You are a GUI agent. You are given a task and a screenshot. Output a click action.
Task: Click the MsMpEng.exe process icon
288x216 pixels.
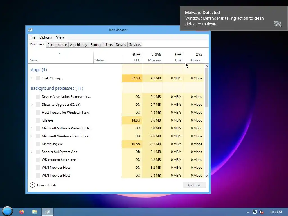38,144
